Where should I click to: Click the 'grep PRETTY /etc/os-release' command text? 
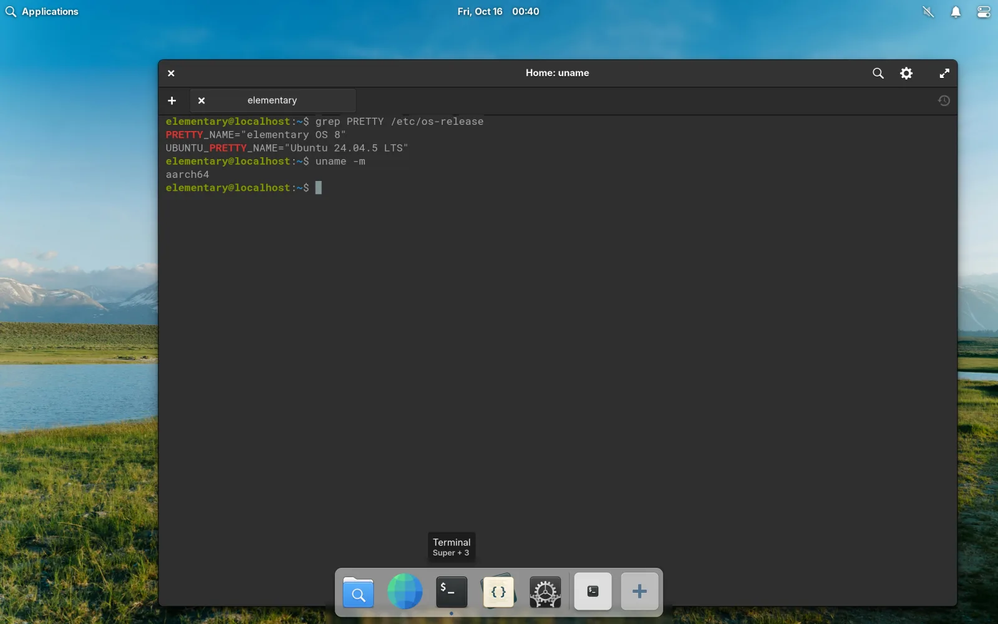tap(399, 122)
